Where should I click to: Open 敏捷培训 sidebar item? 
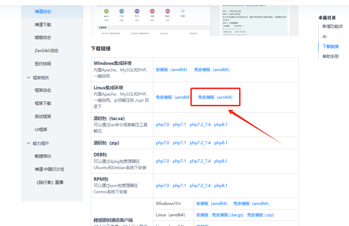(43, 156)
